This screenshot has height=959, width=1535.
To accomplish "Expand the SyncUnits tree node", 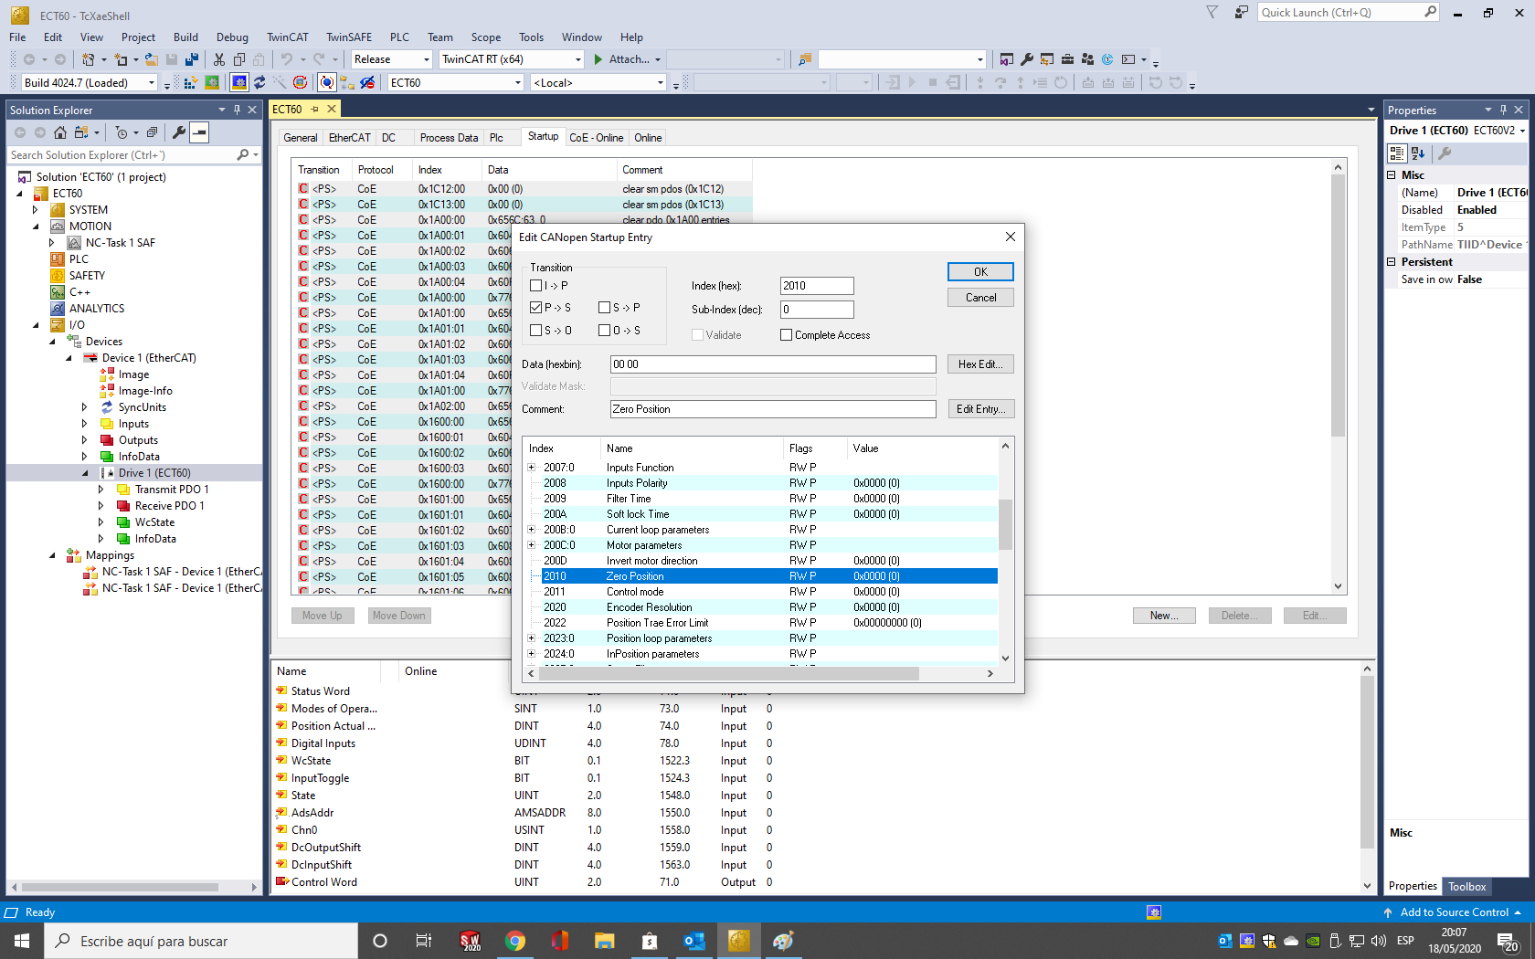I will (x=84, y=407).
